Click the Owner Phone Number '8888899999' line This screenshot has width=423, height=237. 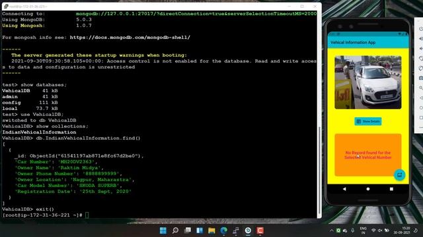[x=68, y=174]
